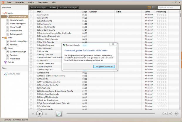Collapse the Musik tree section
Screen dimensions: 182x122
3,13
